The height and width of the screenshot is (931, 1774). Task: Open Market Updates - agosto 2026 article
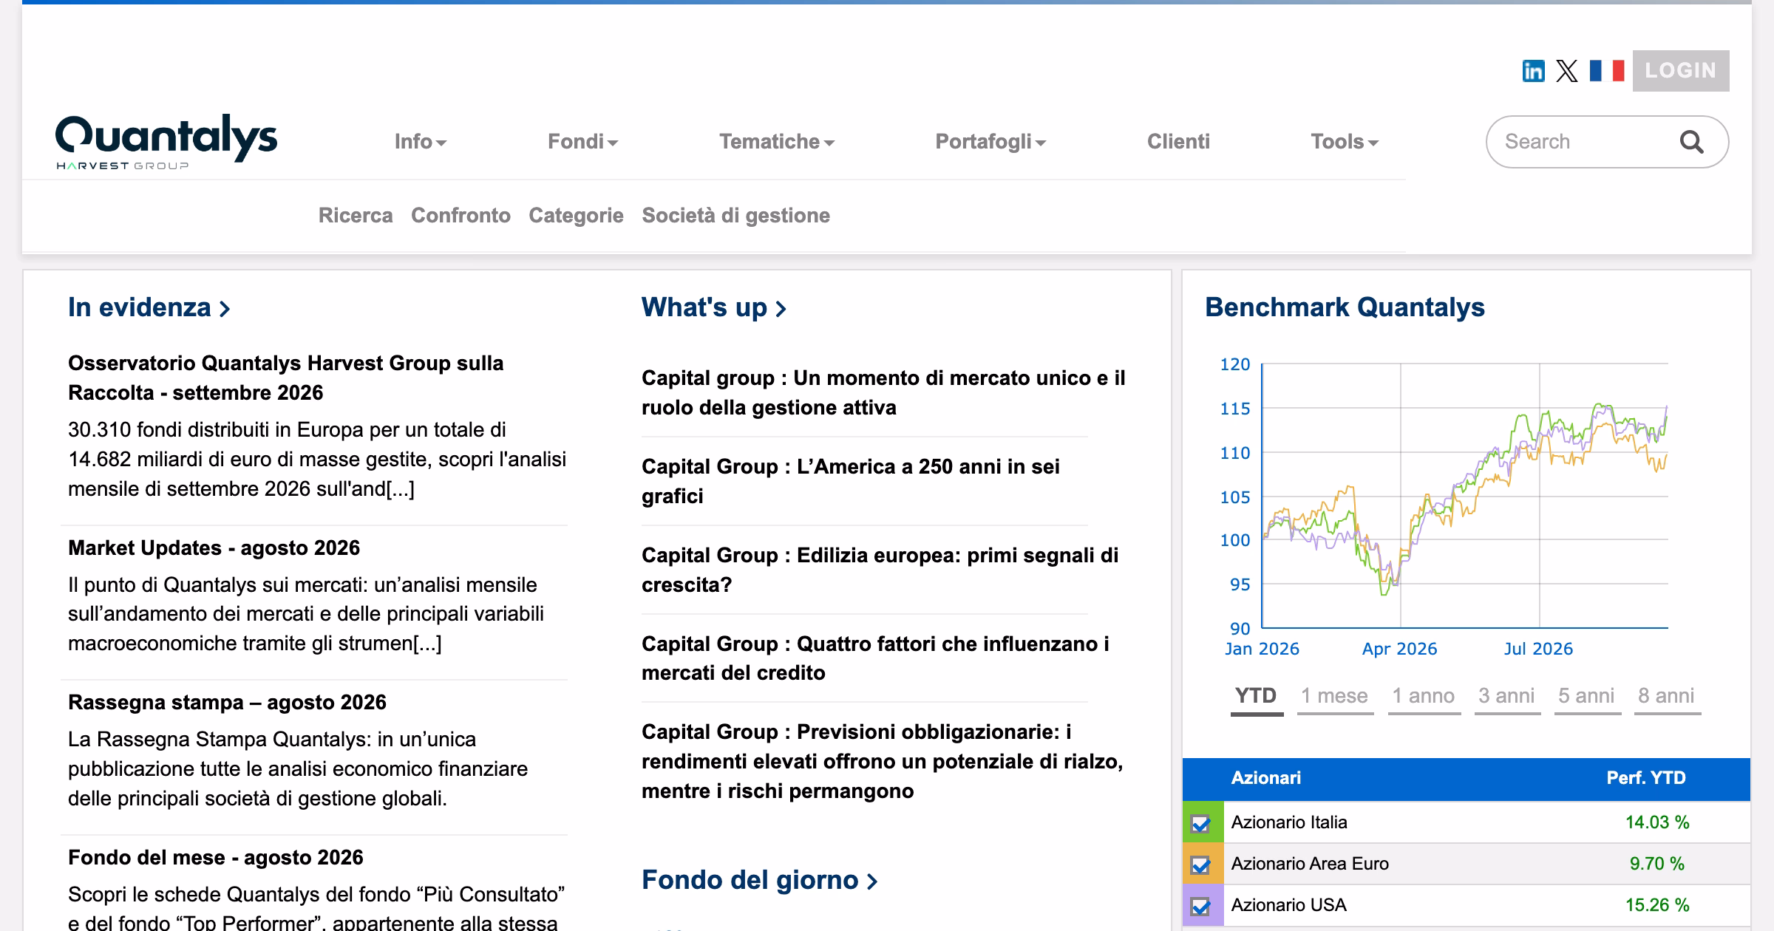(214, 548)
